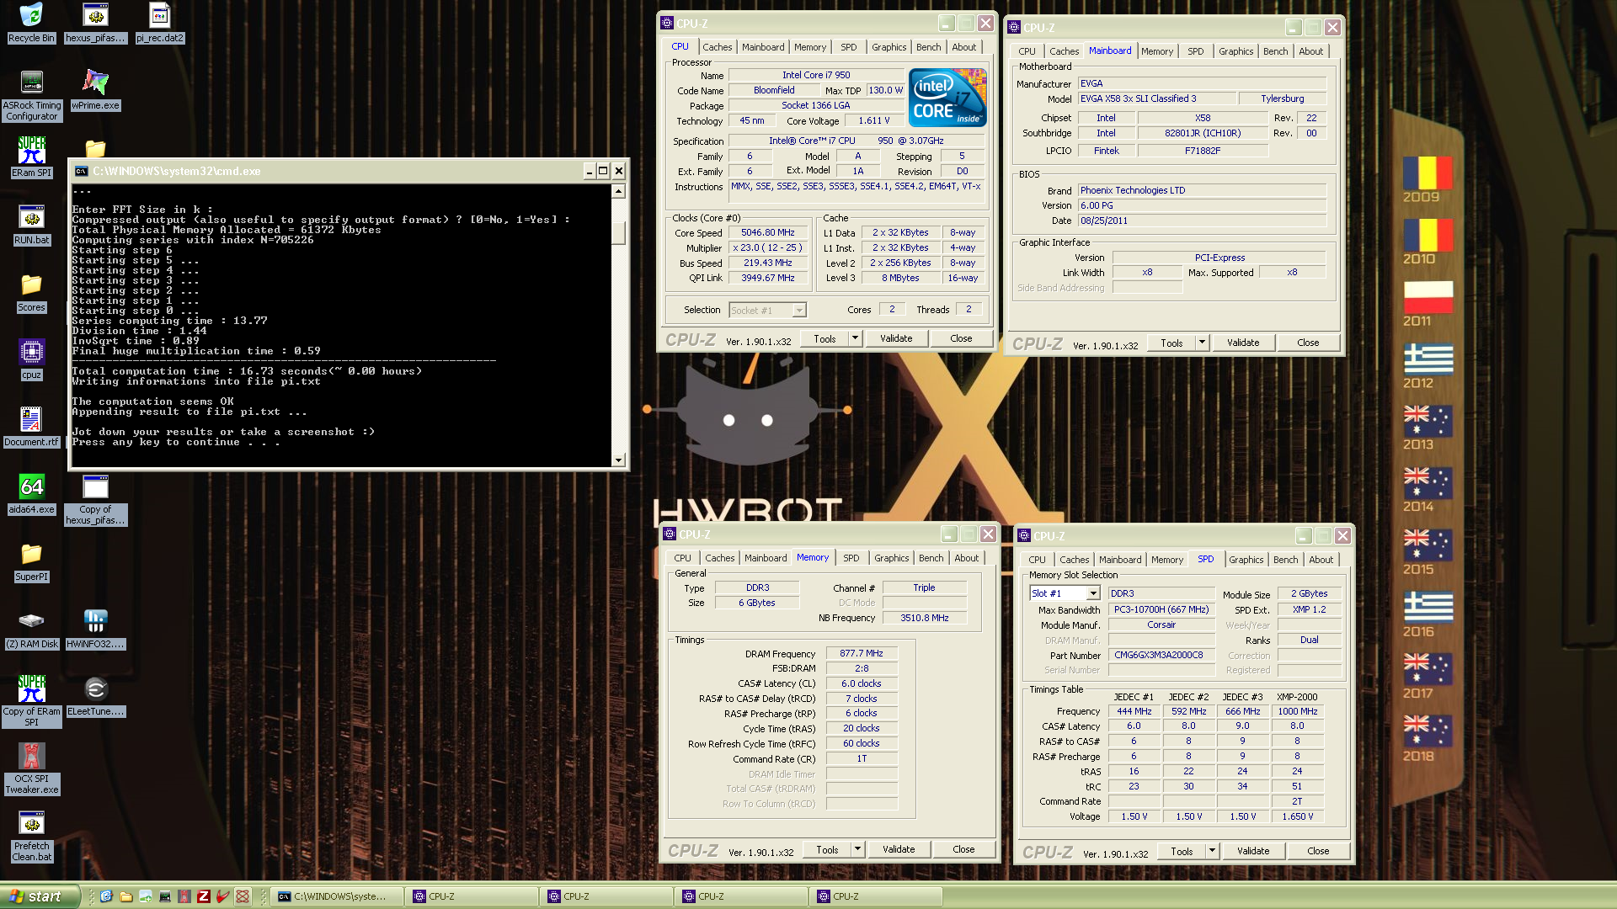
Task: Open About tab in Mainboard window
Action: [x=1310, y=51]
